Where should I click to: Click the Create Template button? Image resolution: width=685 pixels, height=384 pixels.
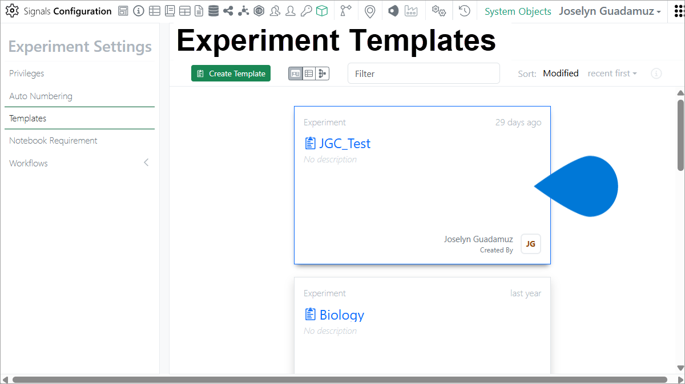231,73
